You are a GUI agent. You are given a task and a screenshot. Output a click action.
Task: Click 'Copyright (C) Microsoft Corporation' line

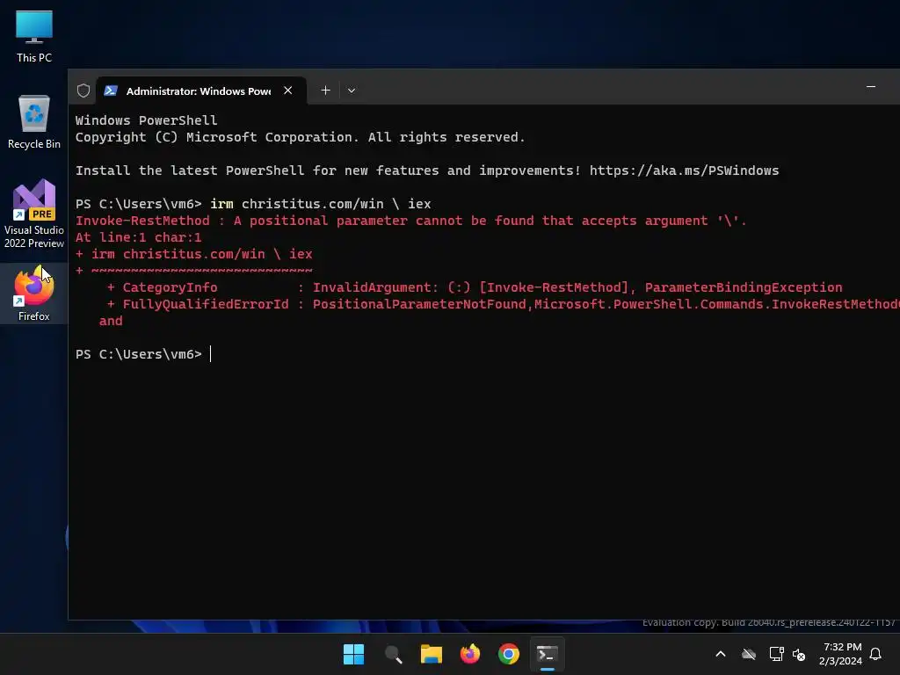(x=301, y=137)
